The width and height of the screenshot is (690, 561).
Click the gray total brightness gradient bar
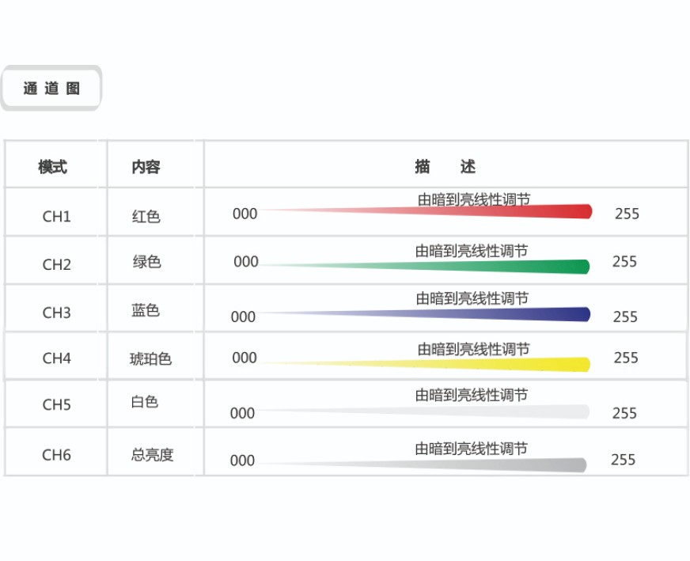[506, 464]
